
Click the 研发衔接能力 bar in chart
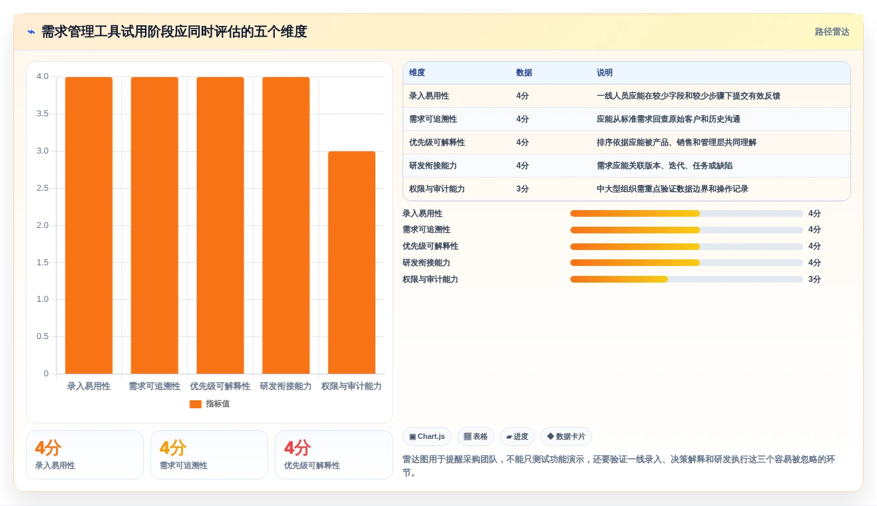point(286,225)
